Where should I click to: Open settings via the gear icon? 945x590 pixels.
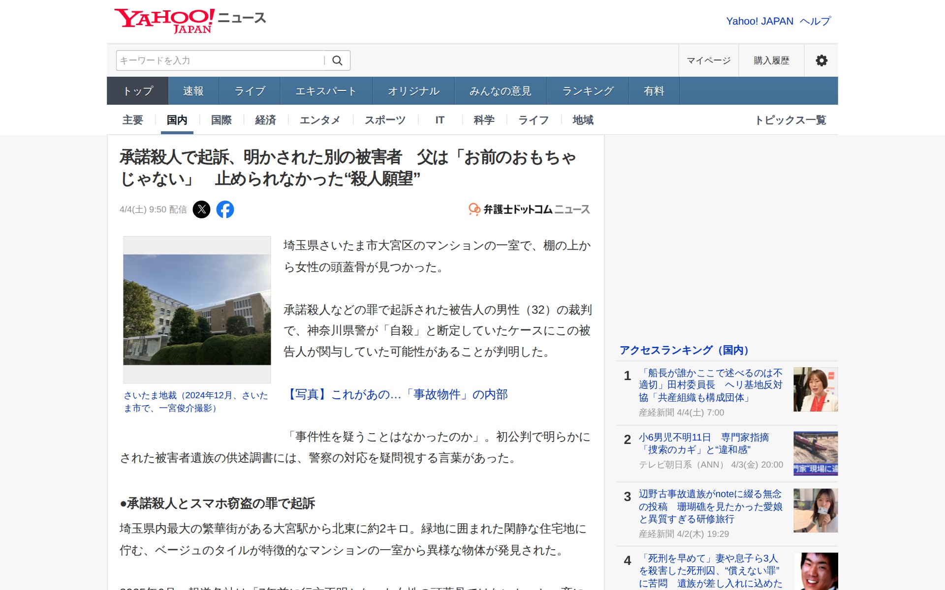pos(821,60)
